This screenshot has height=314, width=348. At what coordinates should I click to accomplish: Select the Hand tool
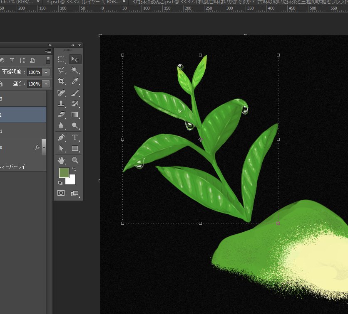[61, 160]
